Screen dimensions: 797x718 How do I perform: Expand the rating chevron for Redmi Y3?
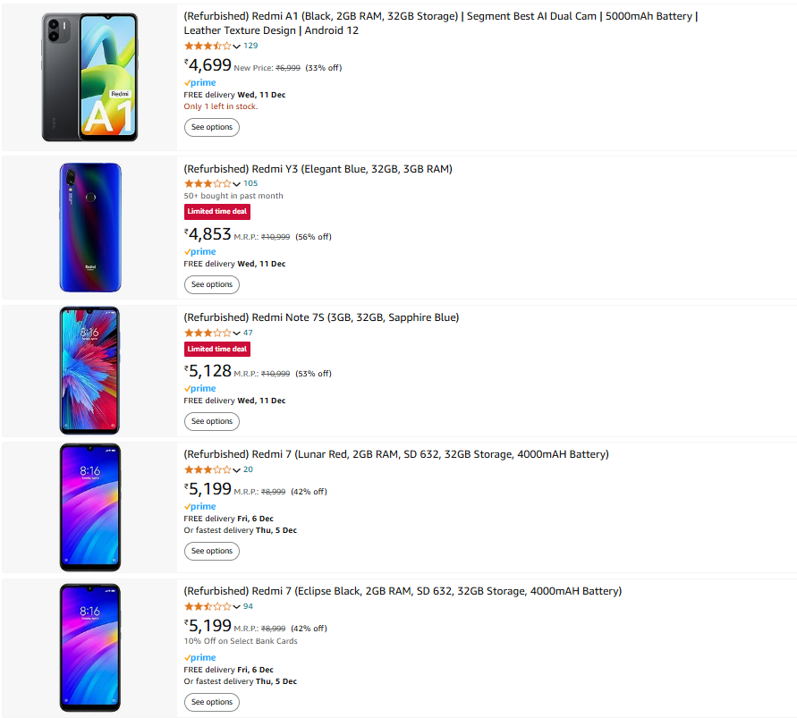(x=236, y=184)
